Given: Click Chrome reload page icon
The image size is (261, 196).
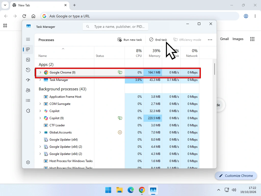Looking at the screenshot, I should tap(24, 16).
